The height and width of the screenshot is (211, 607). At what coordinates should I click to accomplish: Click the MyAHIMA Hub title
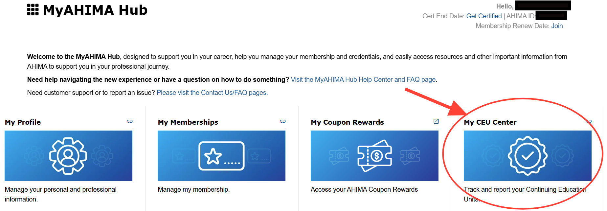[x=95, y=10]
